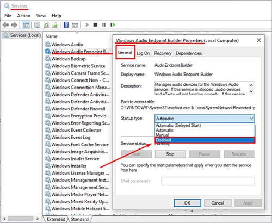This screenshot has width=272, height=223.
Task: Restart service toolbar icon
Action: [113, 24]
